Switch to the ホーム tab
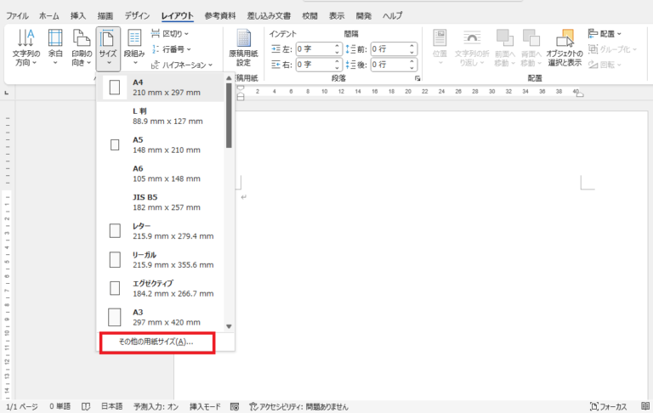Image resolution: width=653 pixels, height=413 pixels. (49, 16)
